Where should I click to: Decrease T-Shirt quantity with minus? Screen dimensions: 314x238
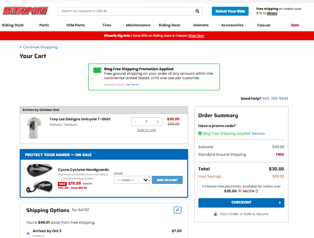[136, 122]
